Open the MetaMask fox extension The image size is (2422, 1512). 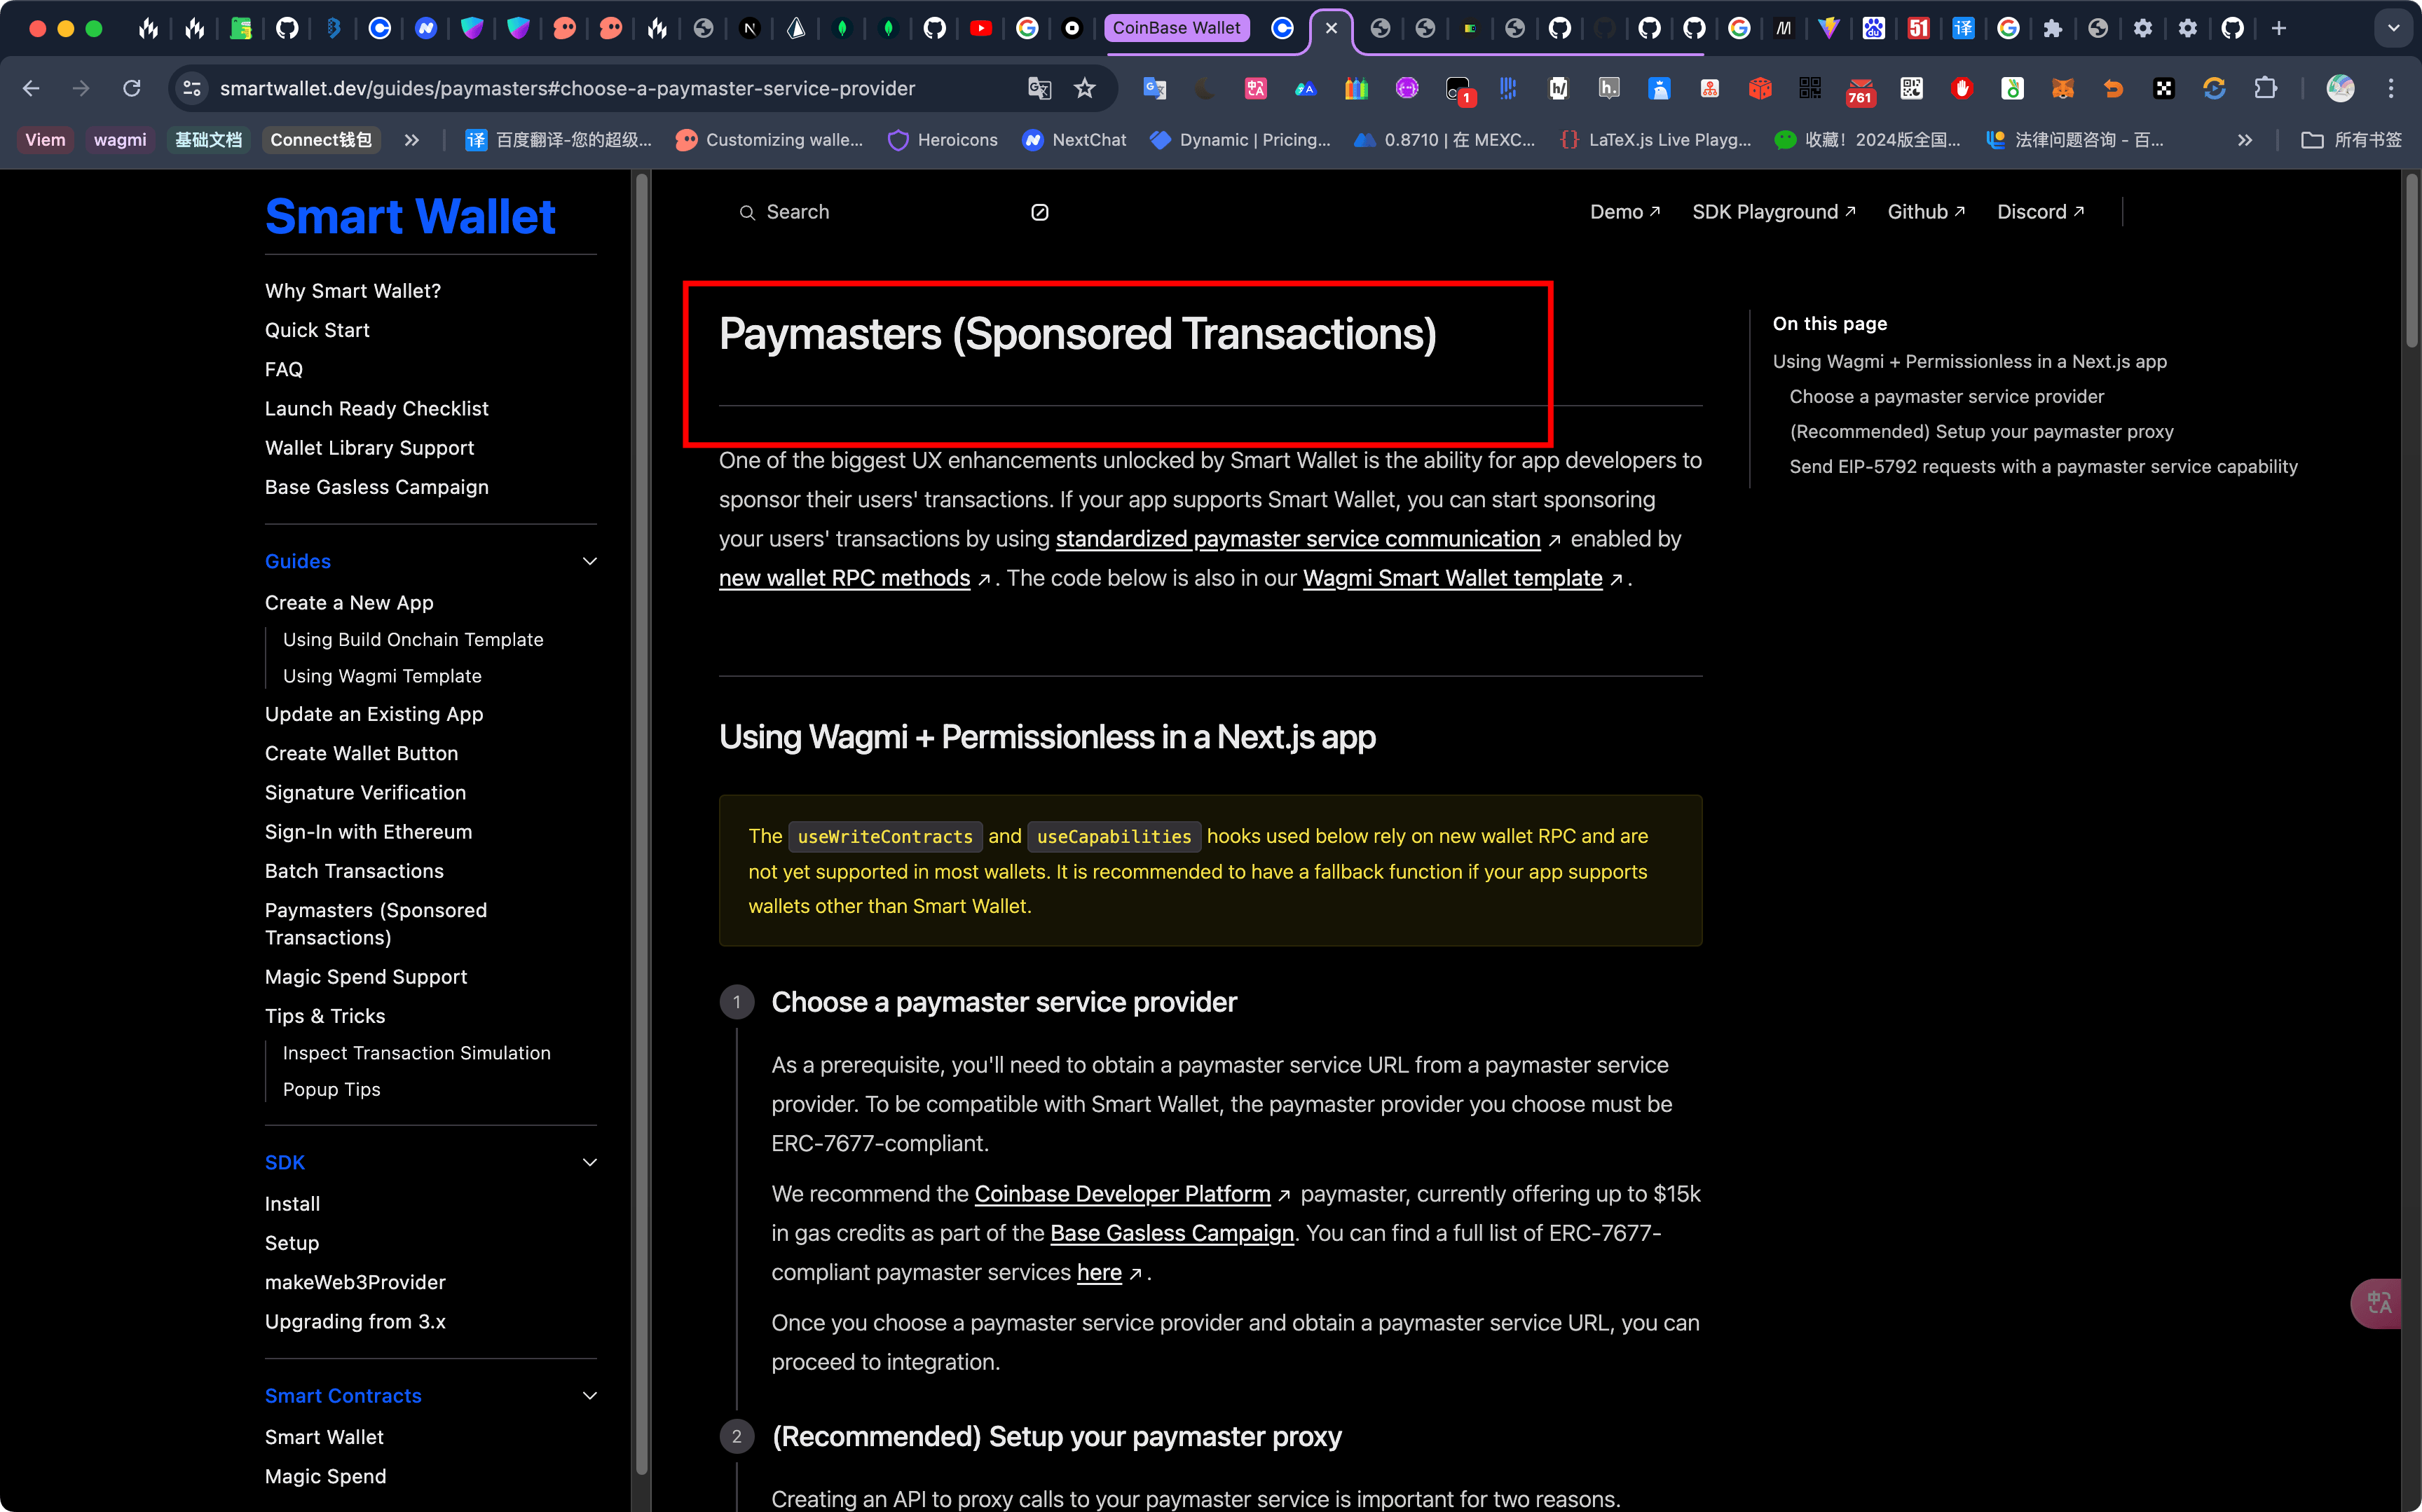coord(2062,89)
